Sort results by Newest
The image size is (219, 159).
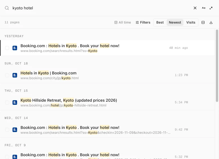point(175,22)
